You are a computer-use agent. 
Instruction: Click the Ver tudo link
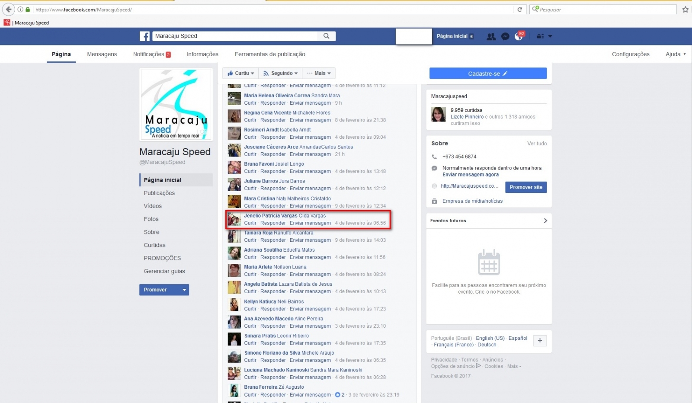pos(537,144)
